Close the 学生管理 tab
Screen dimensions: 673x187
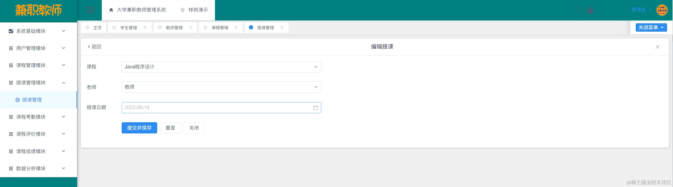point(145,27)
